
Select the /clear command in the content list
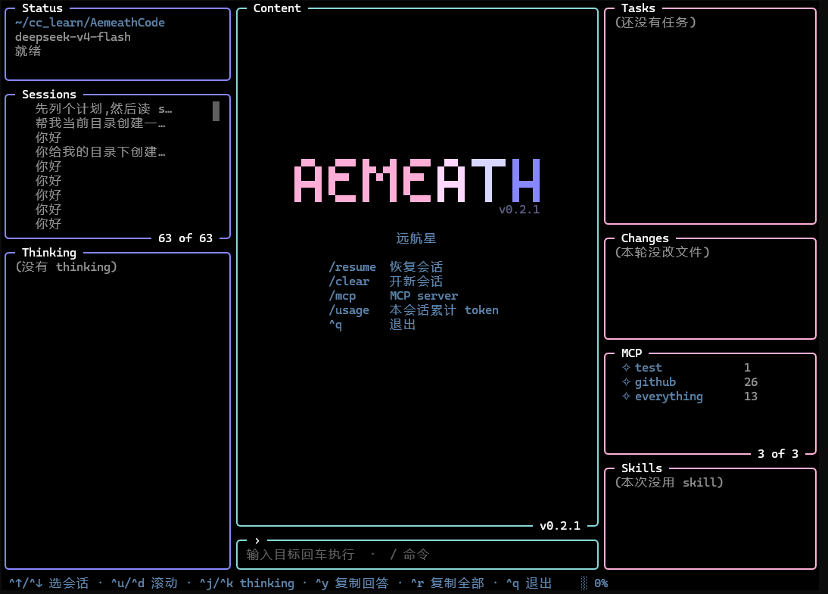pyautogui.click(x=349, y=281)
